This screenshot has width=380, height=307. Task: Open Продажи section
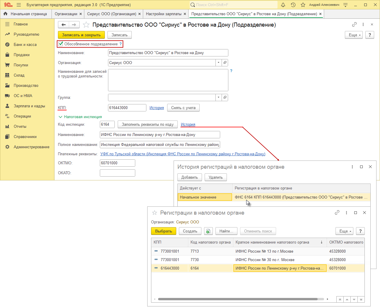coord(21,55)
